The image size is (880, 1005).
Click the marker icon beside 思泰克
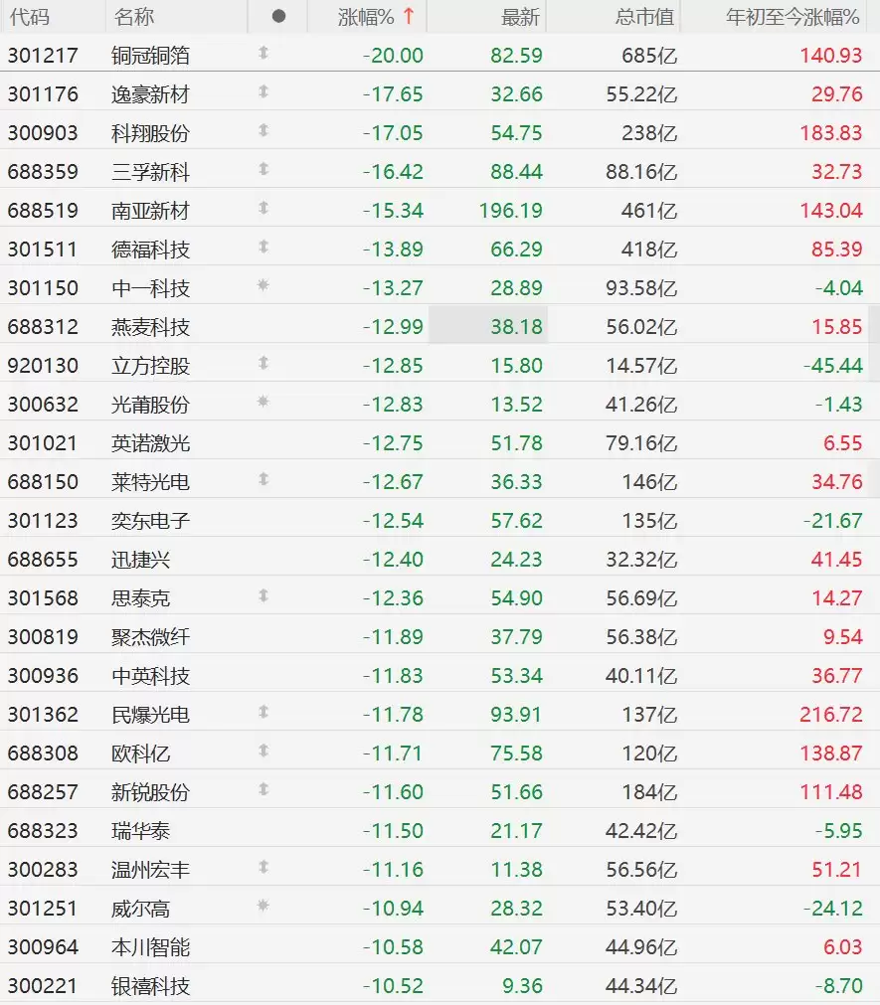263,596
